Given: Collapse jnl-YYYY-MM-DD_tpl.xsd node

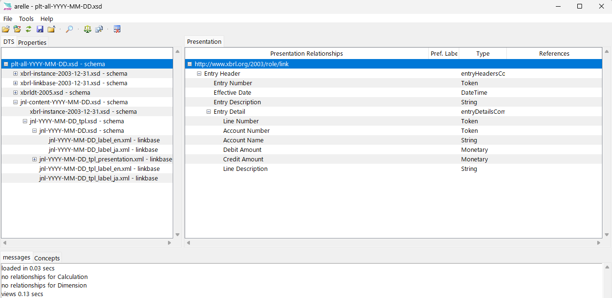Looking at the screenshot, I should pyautogui.click(x=25, y=121).
